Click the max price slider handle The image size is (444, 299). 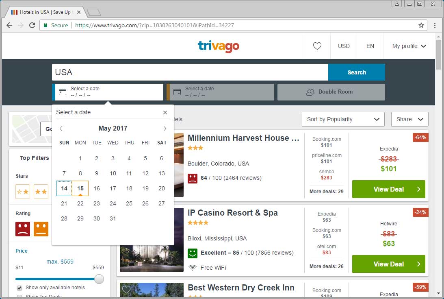[x=99, y=279]
